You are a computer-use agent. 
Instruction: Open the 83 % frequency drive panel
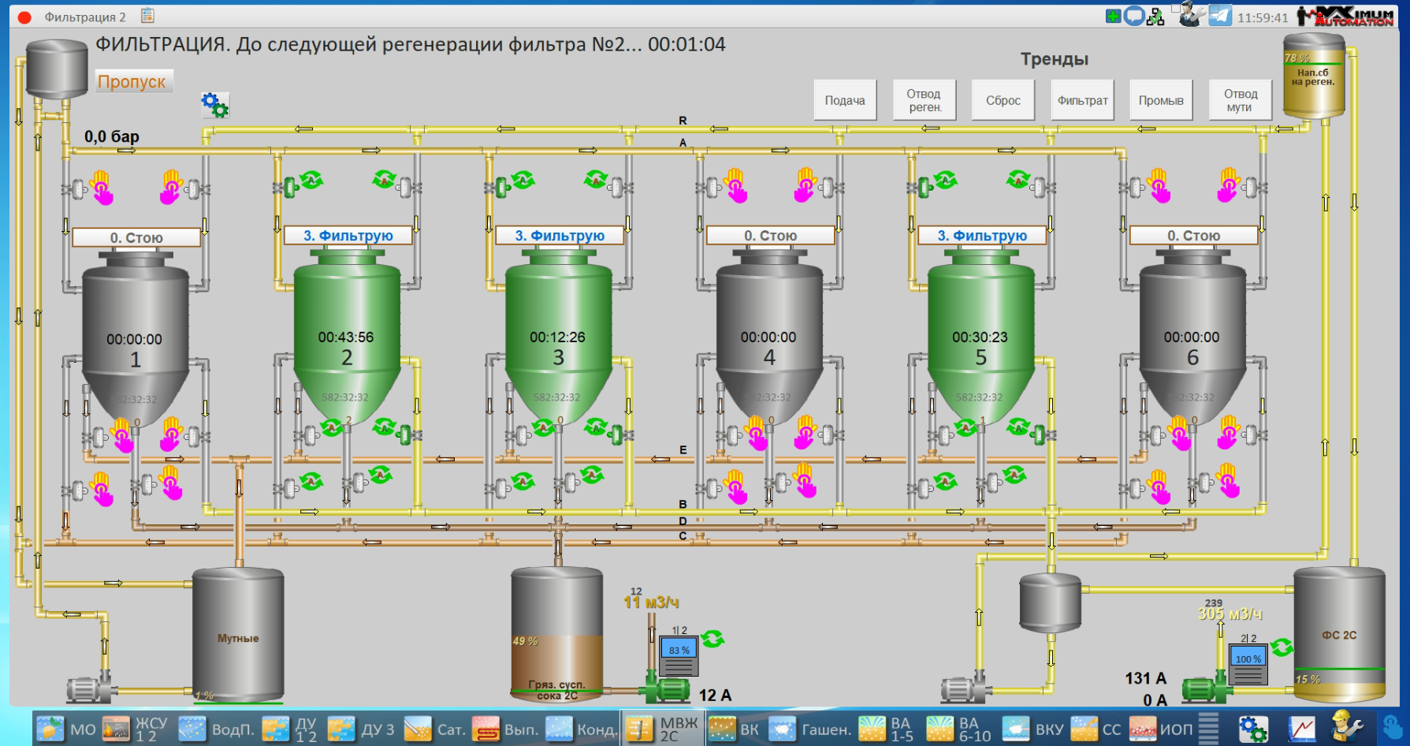coord(679,656)
